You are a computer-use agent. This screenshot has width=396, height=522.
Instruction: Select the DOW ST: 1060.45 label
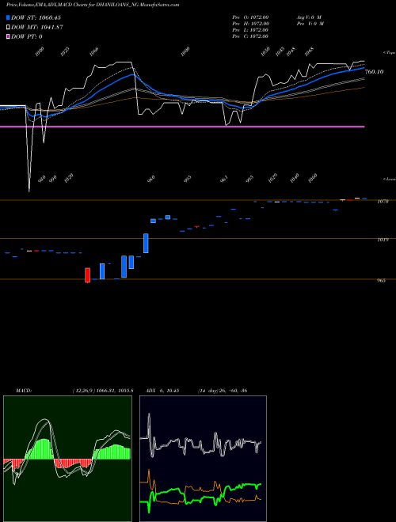click(x=36, y=17)
